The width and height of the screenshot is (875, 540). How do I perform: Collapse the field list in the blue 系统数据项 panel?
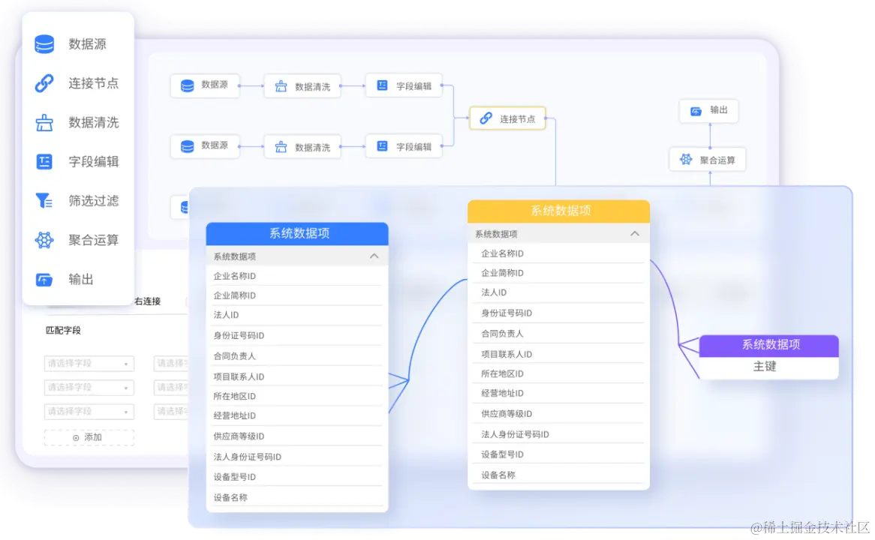(374, 255)
